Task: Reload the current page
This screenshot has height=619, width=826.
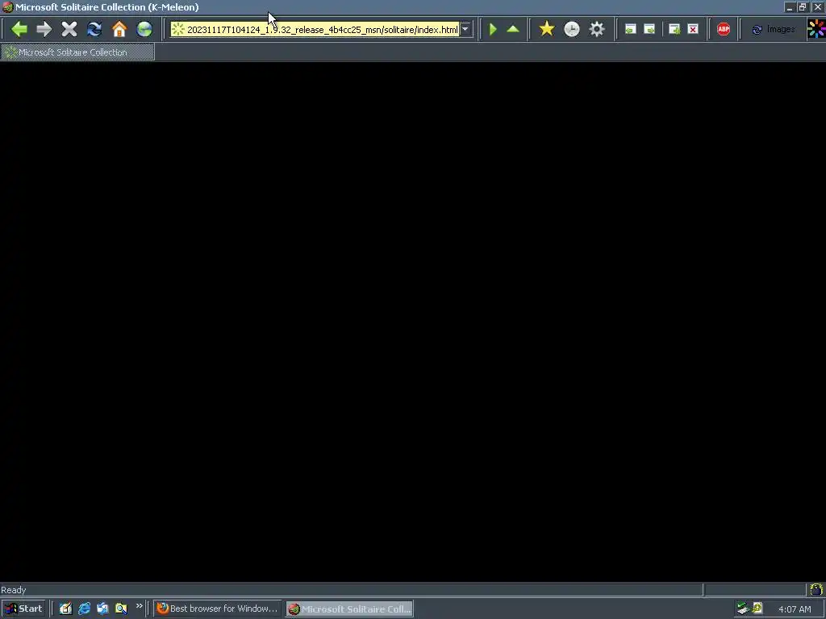Action: click(x=94, y=29)
